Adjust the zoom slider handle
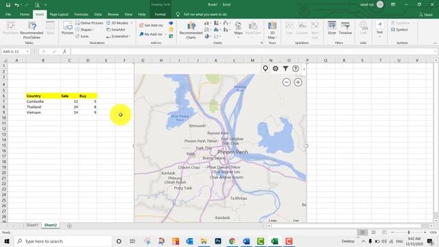 coord(409,233)
